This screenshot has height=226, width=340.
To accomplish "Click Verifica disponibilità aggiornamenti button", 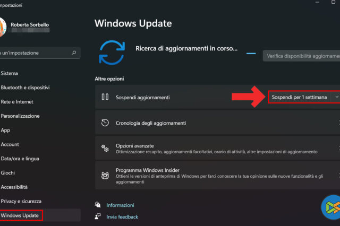I will coord(301,56).
